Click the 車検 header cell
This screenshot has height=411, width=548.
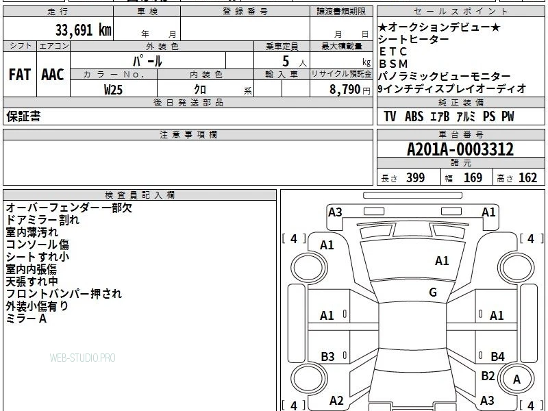click(147, 12)
